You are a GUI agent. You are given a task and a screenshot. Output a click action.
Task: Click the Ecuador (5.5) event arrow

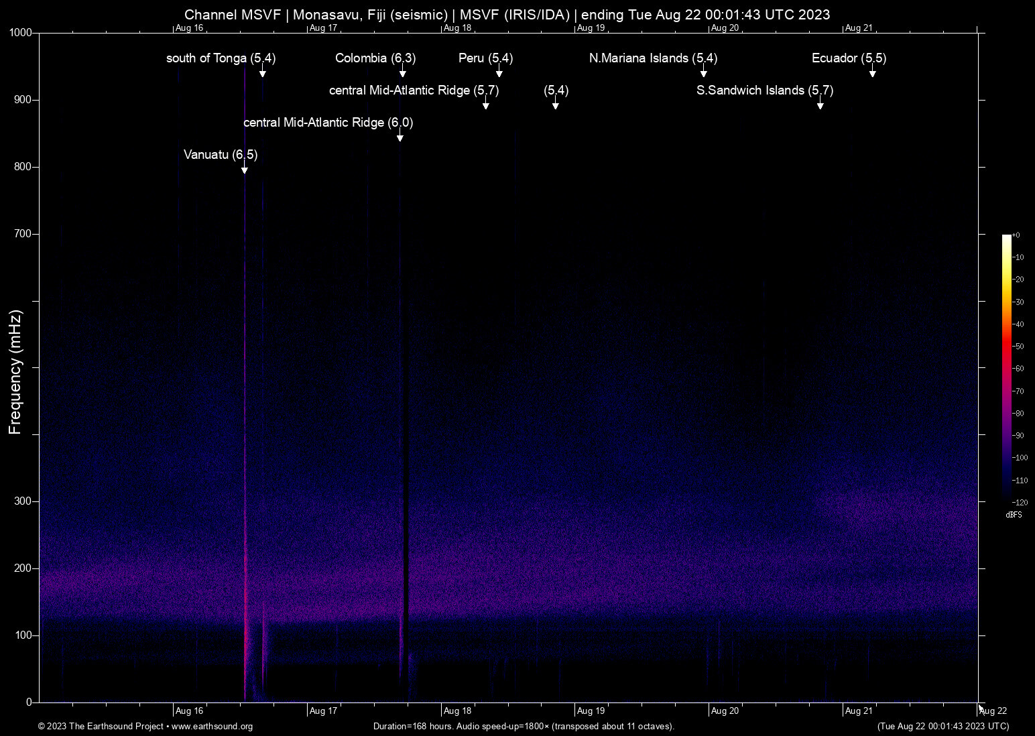(873, 74)
